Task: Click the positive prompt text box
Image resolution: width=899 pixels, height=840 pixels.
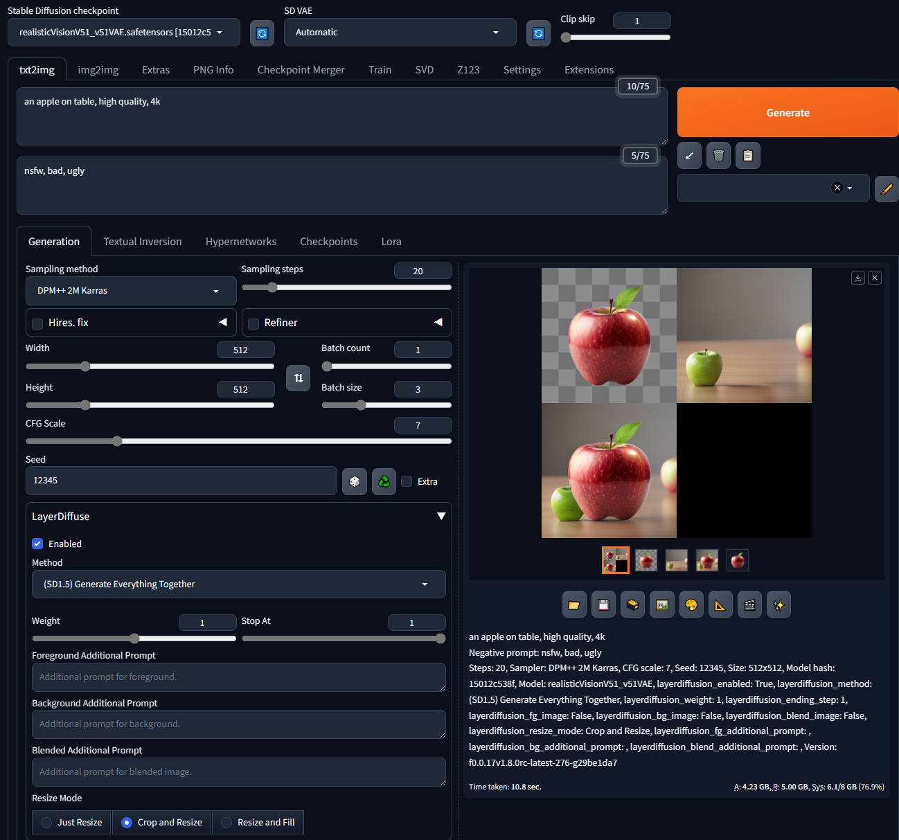Action: click(341, 116)
